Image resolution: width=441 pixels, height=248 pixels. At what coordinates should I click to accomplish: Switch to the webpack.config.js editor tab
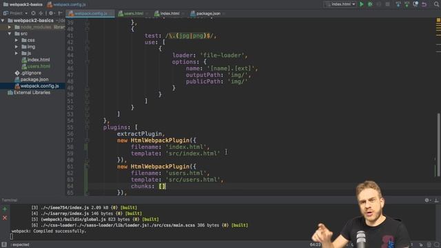(90, 14)
